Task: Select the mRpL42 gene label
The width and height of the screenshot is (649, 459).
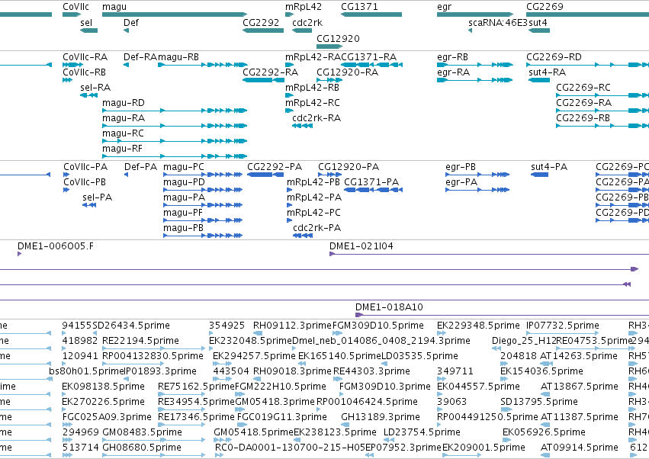Action: [x=304, y=7]
